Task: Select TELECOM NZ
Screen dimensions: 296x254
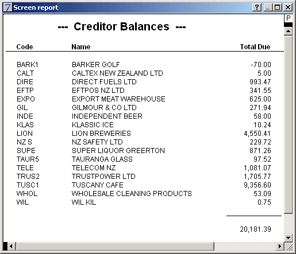Action: pos(94,168)
